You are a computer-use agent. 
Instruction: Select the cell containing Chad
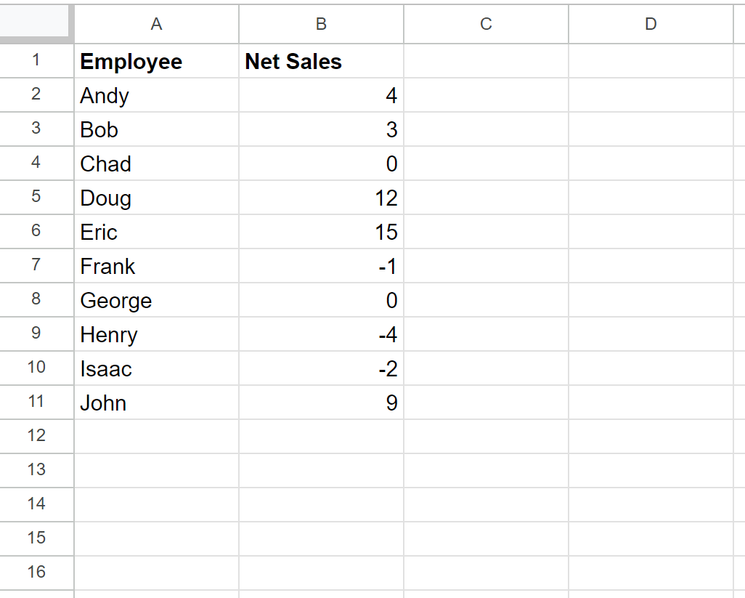click(156, 163)
